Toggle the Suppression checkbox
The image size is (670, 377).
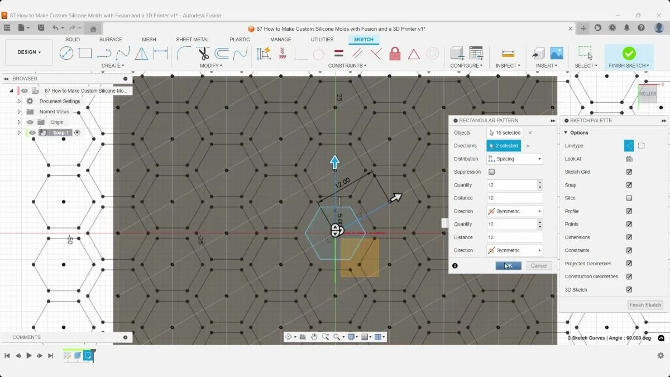point(492,172)
